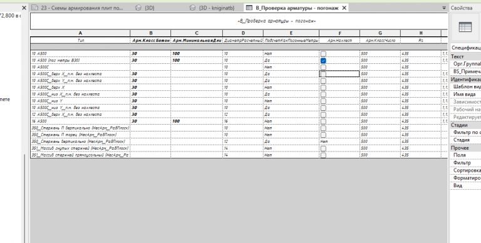Click the Нет value in Арм.Нахлест column
Viewport: 481px width, 243px height.
pyautogui.click(x=324, y=142)
